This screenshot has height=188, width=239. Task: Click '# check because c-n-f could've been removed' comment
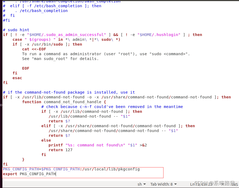(x=112, y=107)
